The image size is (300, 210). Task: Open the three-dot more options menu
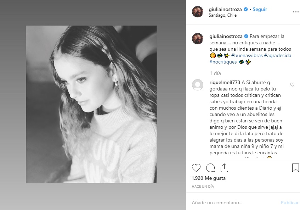[x=295, y=12]
